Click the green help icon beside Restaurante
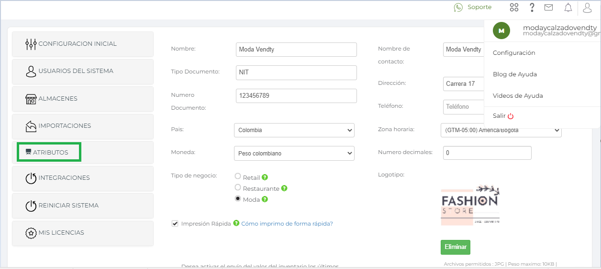This screenshot has height=269, width=601. [284, 188]
